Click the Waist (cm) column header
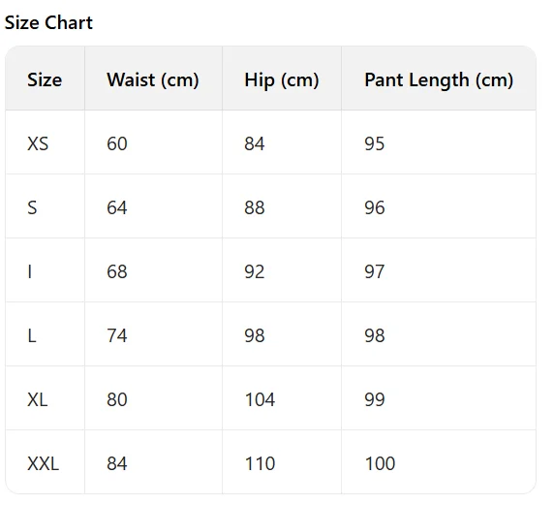 [x=153, y=79]
